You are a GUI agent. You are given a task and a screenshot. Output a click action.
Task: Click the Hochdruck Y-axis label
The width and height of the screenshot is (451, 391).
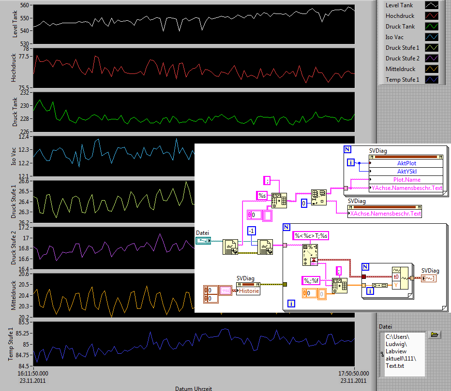tap(14, 68)
